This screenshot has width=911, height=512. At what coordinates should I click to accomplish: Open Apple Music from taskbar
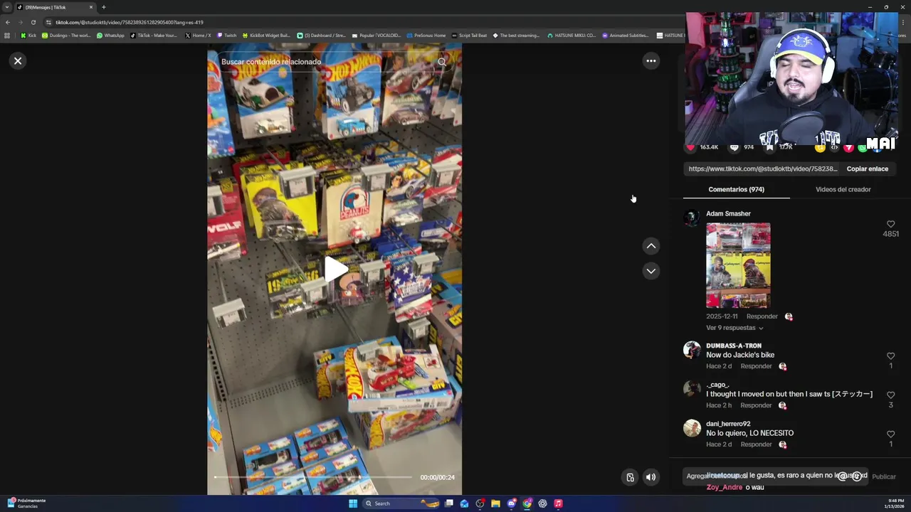click(x=558, y=503)
